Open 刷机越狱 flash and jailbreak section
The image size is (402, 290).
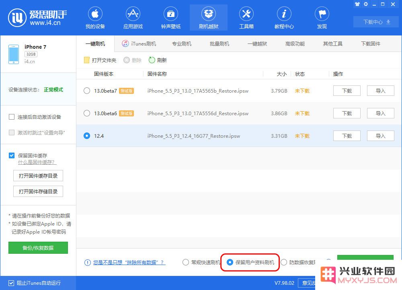click(208, 18)
